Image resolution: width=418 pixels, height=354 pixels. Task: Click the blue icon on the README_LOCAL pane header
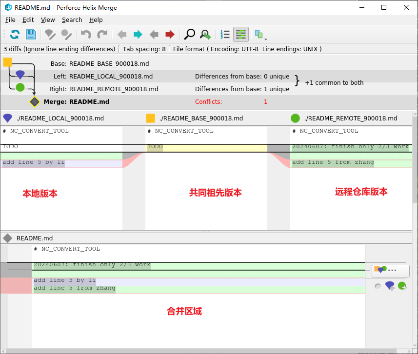[x=7, y=118]
